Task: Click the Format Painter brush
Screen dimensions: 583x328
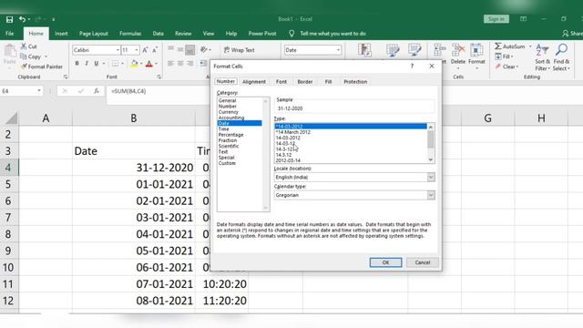Action: click(x=24, y=67)
